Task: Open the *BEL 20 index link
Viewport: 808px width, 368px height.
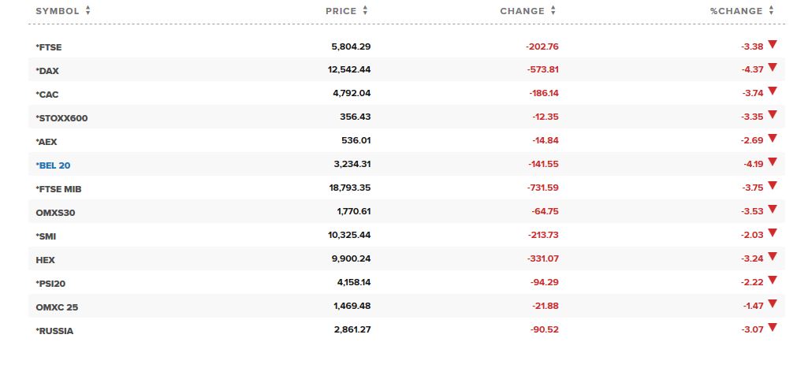Action: pyautogui.click(x=53, y=165)
